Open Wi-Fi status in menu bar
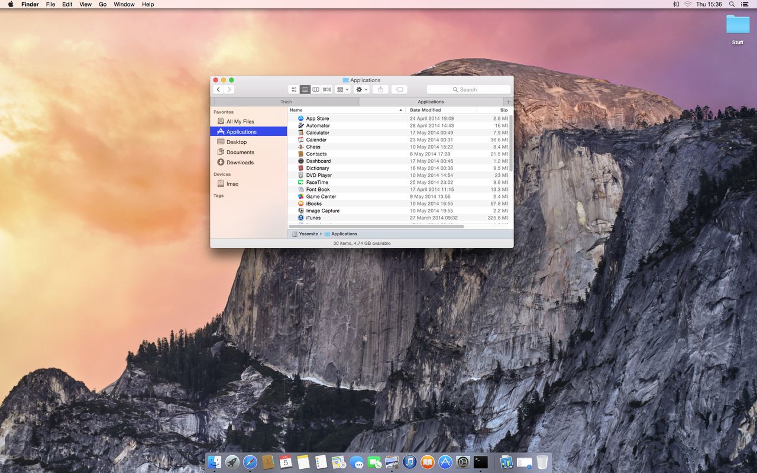757x473 pixels. click(x=688, y=4)
